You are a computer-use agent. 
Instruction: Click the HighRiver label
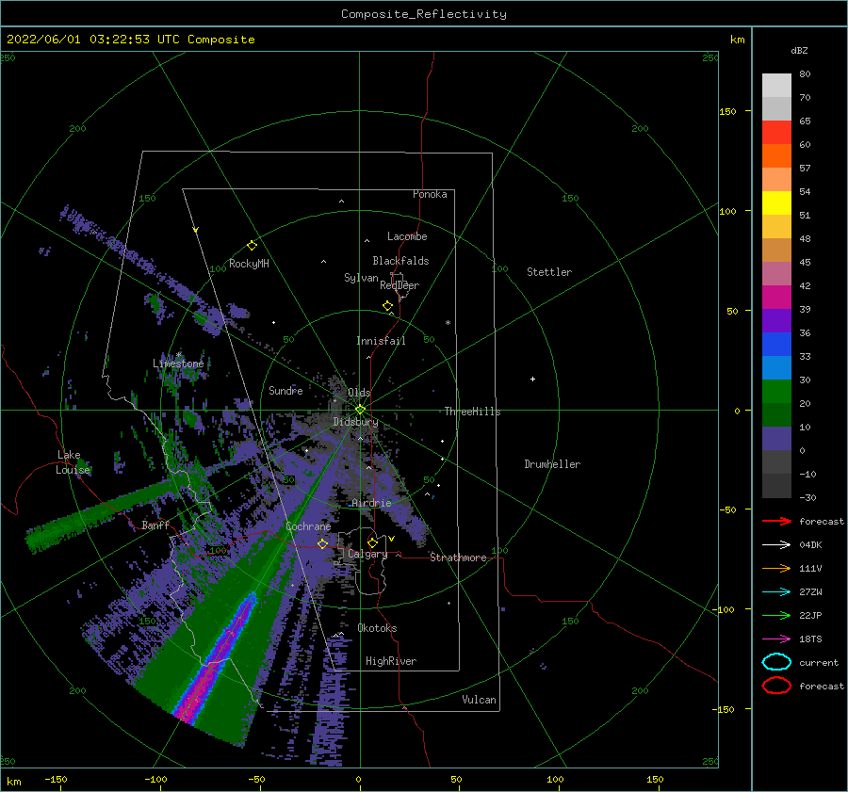tap(391, 661)
